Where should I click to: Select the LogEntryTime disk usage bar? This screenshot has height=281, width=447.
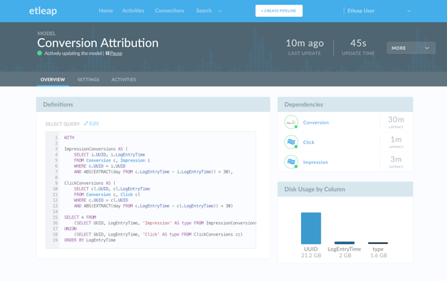344,243
